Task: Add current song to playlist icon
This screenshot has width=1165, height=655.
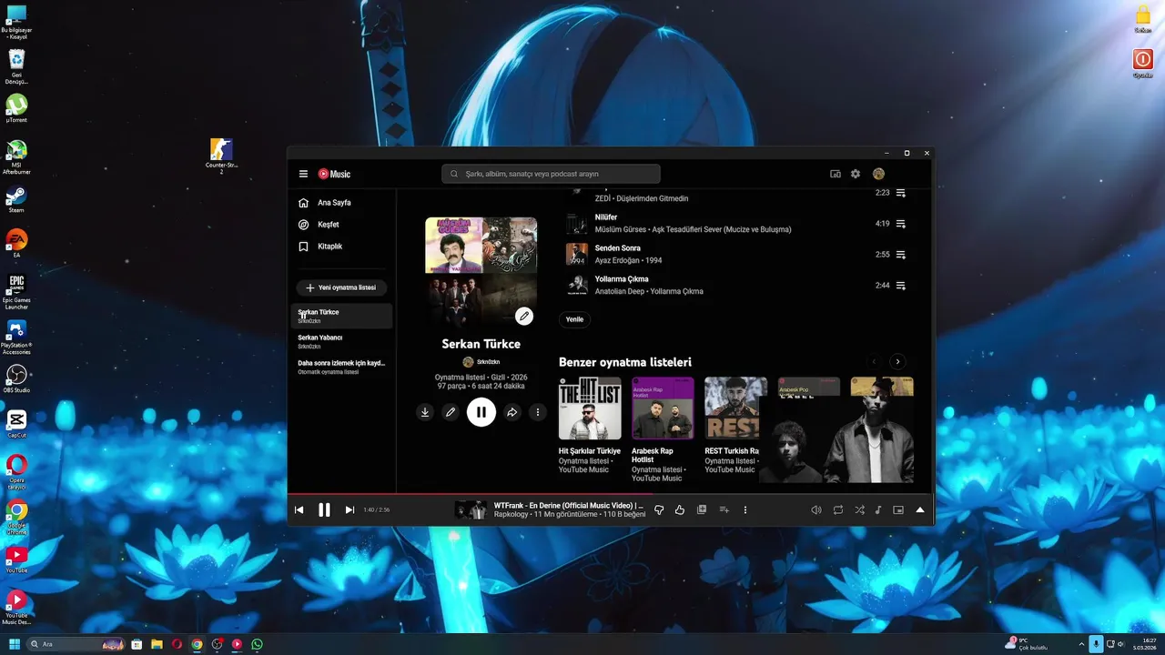Action: [x=724, y=510]
